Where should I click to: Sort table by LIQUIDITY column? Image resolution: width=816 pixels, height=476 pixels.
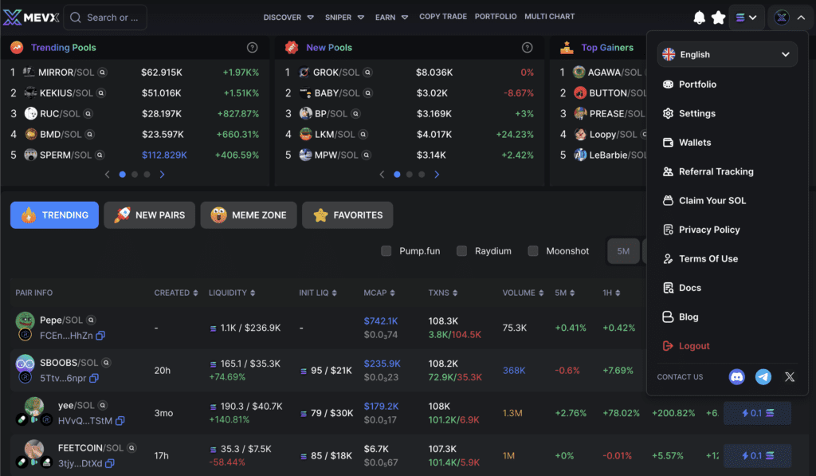pos(232,293)
